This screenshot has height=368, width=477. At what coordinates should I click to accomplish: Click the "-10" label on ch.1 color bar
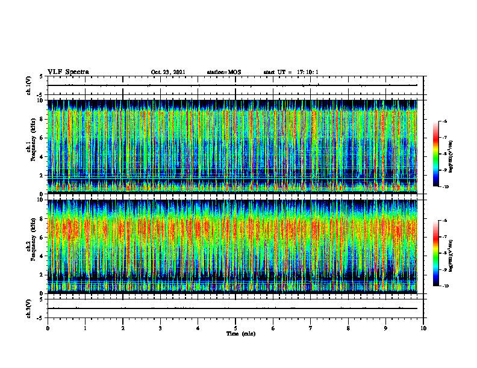click(x=445, y=187)
